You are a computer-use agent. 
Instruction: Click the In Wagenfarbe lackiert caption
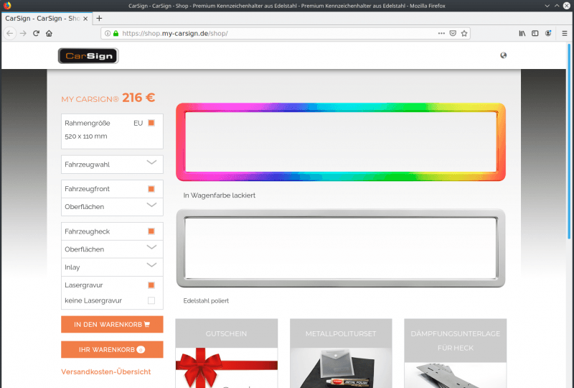coord(220,195)
